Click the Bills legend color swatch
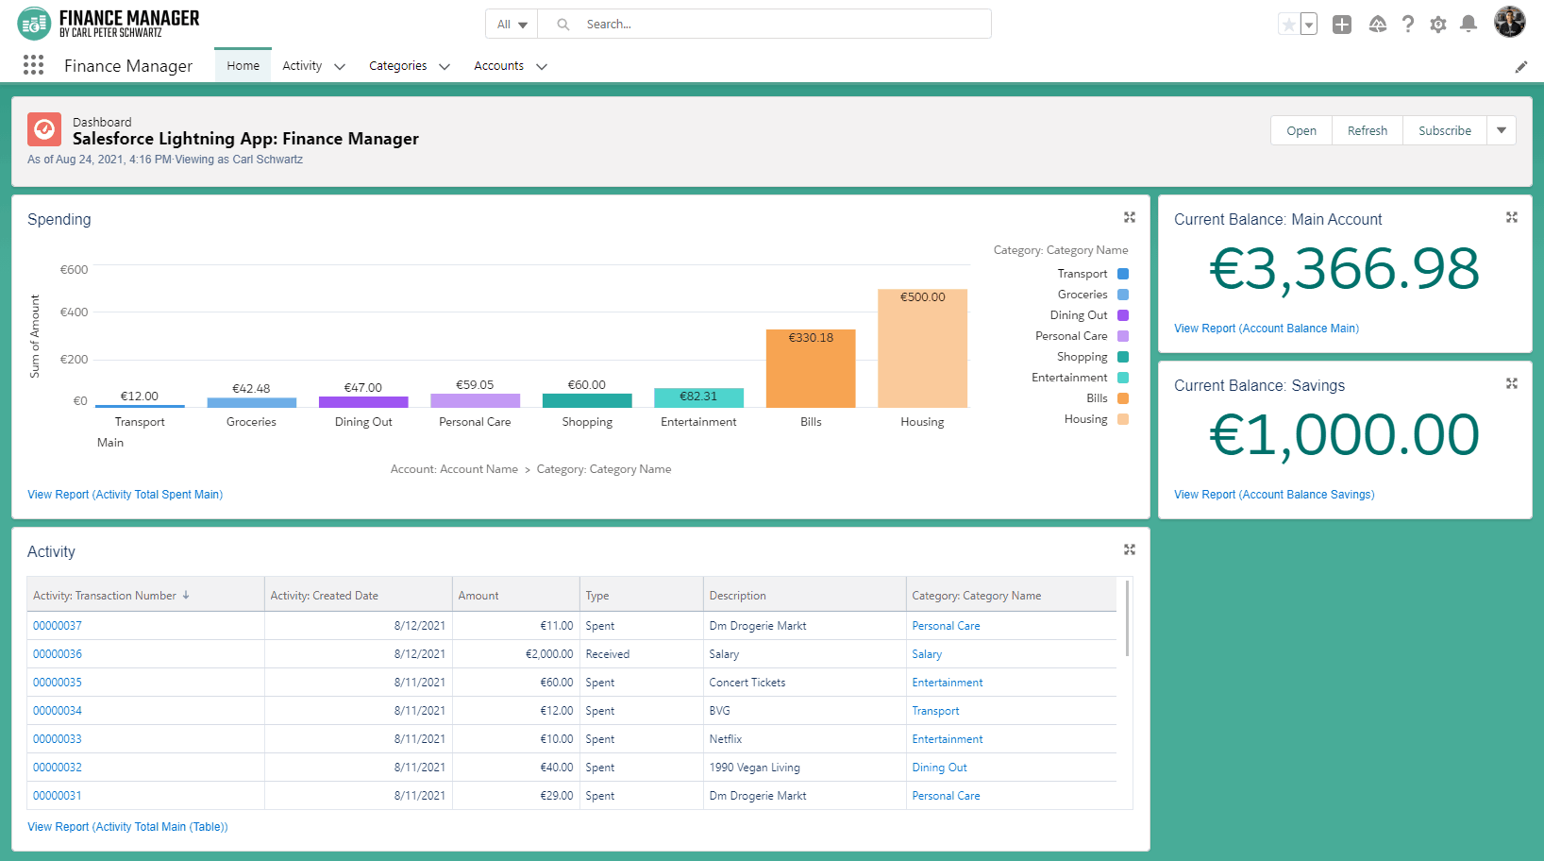The image size is (1544, 861). tap(1123, 398)
